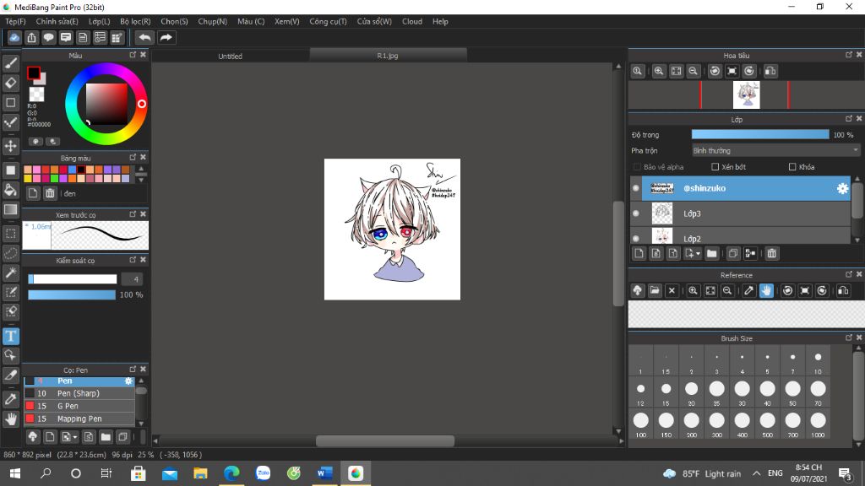Select the Gradient tool

pyautogui.click(x=10, y=209)
